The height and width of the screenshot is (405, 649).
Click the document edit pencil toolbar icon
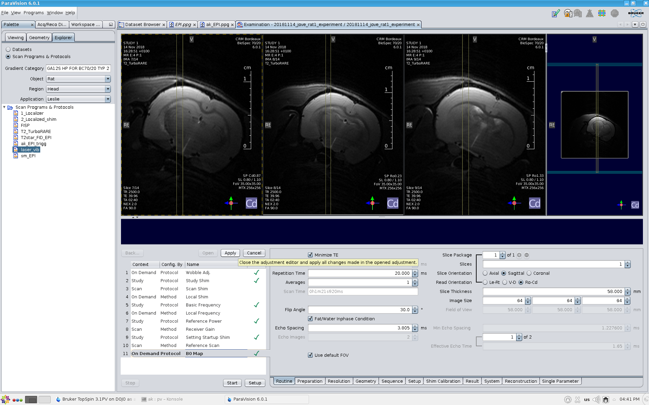(556, 13)
